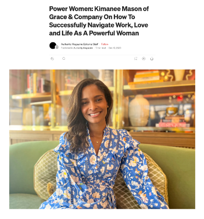The image size is (204, 219).
Task: Open the responses comment bubble
Action: pyautogui.click(x=64, y=58)
